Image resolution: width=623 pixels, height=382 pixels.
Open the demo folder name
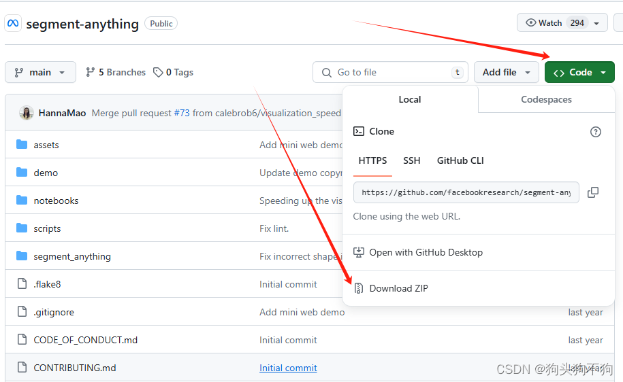[46, 173]
